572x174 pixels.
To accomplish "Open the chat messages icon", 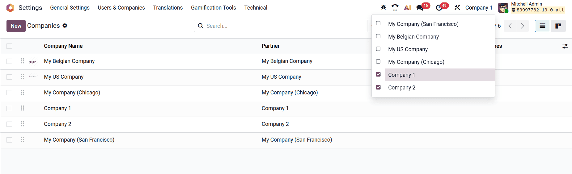I will tap(420, 8).
